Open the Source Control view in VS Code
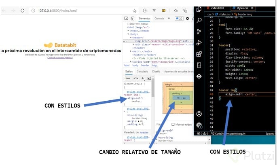 (199, 32)
